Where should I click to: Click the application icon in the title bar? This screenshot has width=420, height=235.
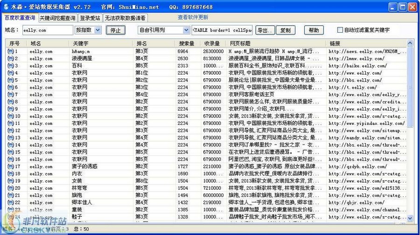tap(6, 7)
